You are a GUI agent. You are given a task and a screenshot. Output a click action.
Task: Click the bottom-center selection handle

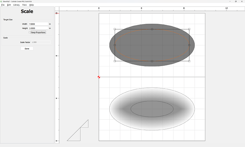pyautogui.click(x=152, y=61)
